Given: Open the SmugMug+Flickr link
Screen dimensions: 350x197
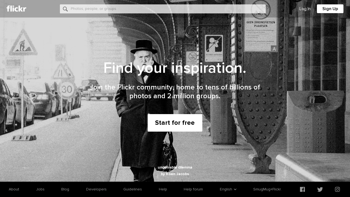Looking at the screenshot, I should click(x=267, y=189).
